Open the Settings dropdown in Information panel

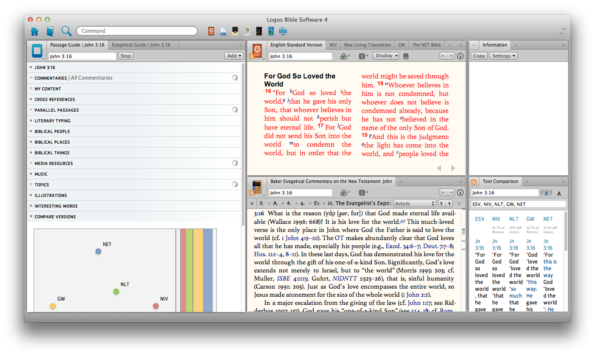click(503, 56)
